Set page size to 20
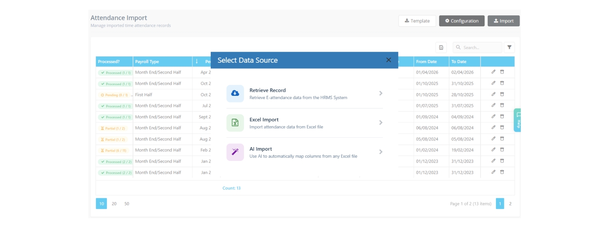 coord(114,204)
